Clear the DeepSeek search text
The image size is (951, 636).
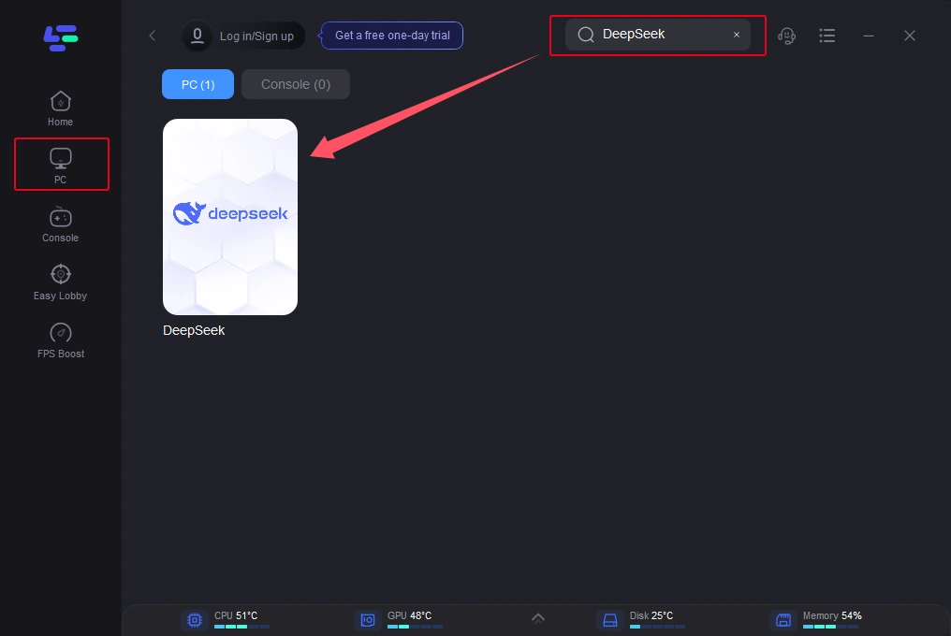tap(737, 35)
